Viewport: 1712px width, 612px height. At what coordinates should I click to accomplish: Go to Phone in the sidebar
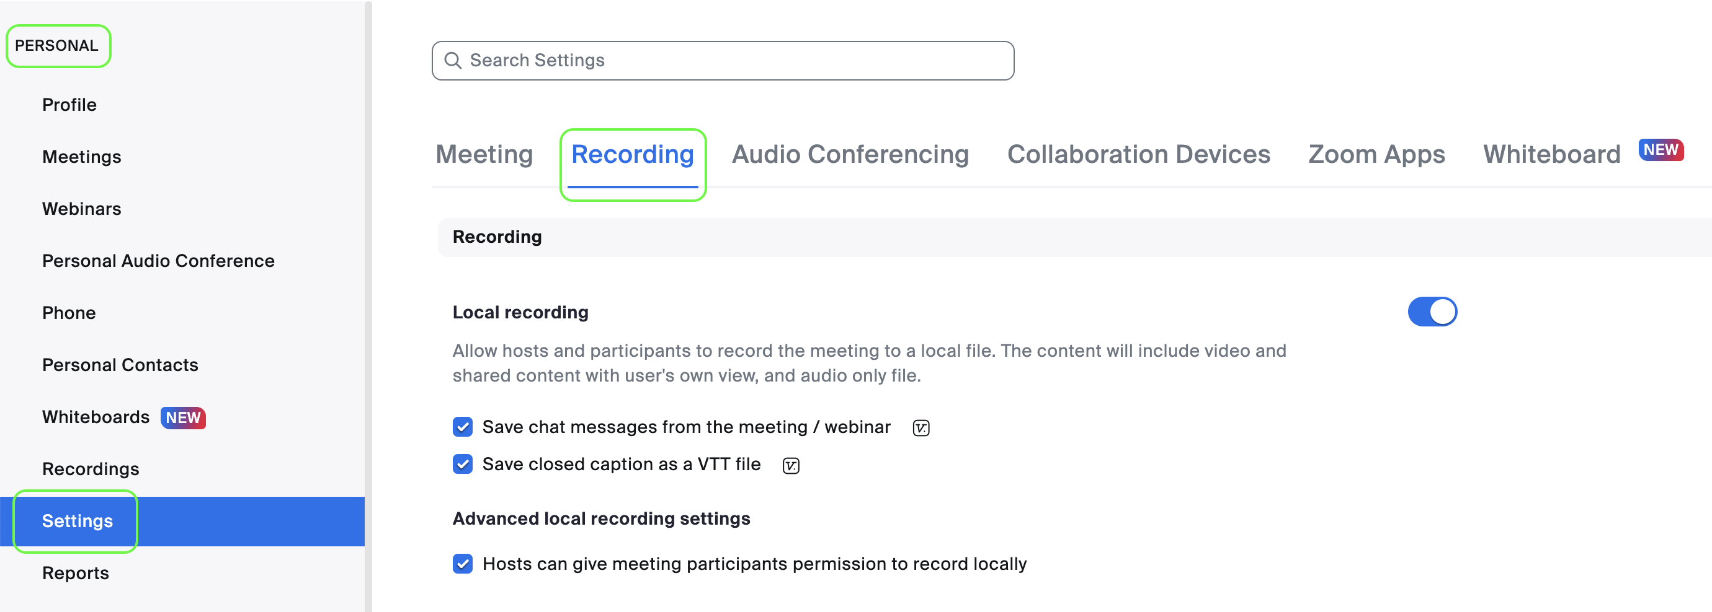click(x=69, y=313)
